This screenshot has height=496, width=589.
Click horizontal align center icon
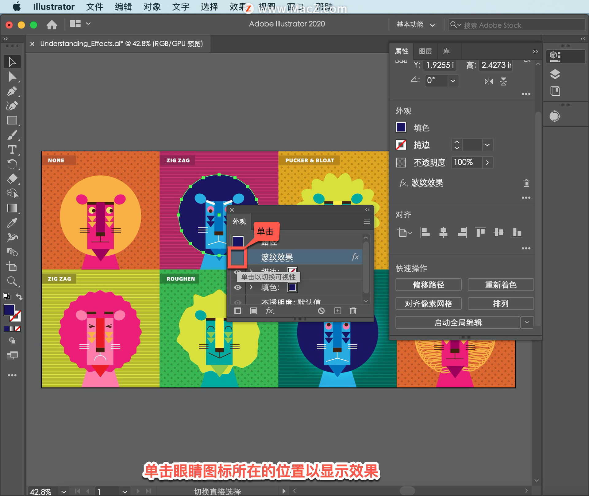click(x=443, y=233)
